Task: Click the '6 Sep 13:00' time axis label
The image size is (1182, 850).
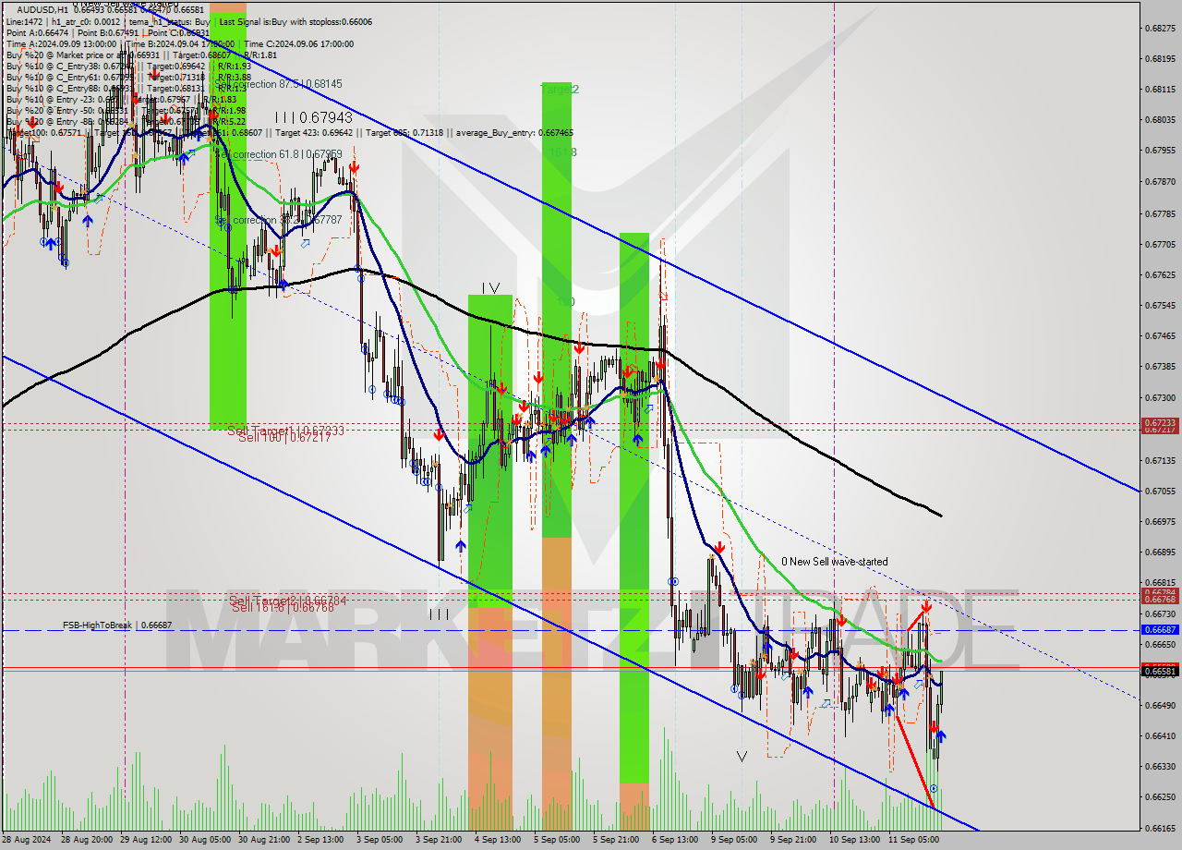Action: [674, 840]
